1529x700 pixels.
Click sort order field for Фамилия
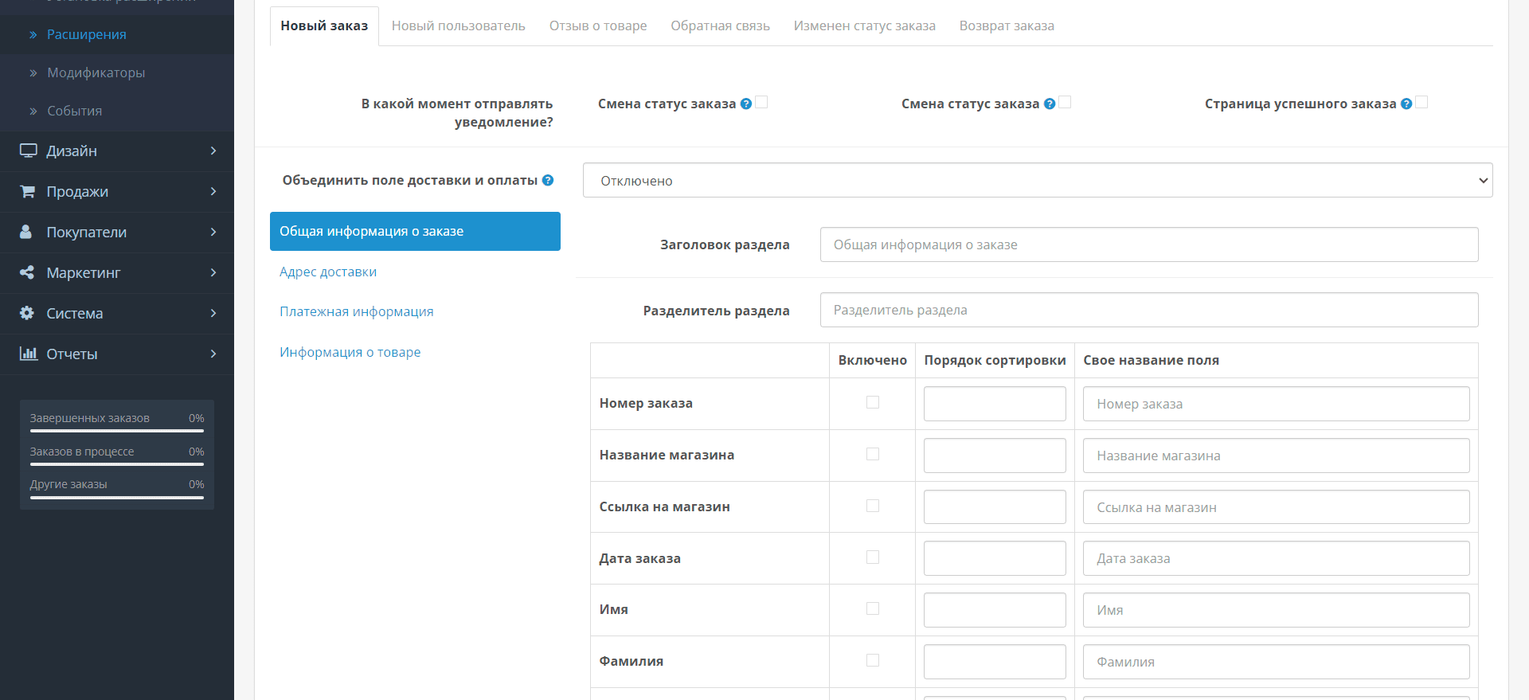tap(995, 662)
